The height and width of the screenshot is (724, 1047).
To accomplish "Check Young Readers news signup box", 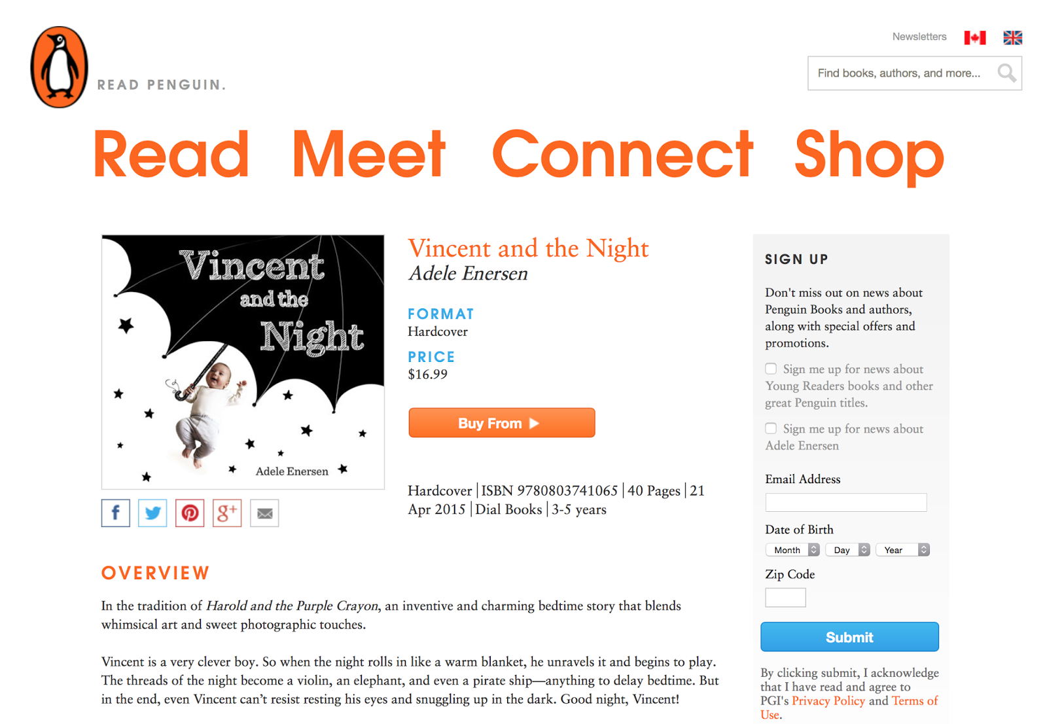I will click(771, 369).
